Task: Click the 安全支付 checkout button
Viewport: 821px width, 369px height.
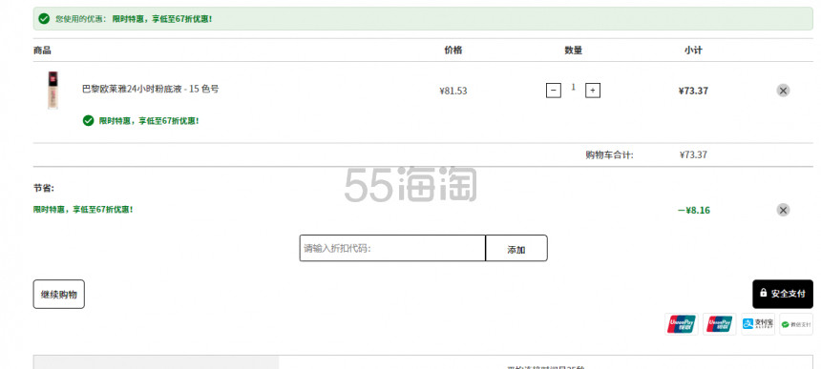Action: click(783, 295)
